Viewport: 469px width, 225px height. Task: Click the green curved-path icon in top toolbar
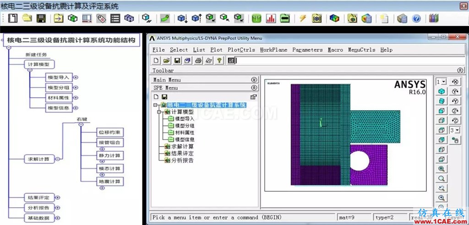(x=164, y=19)
